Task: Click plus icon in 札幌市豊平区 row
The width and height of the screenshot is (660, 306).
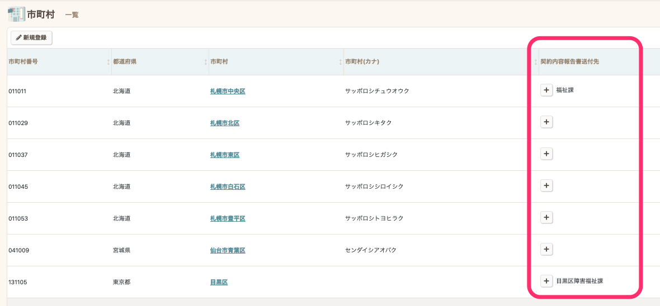Action: point(546,218)
